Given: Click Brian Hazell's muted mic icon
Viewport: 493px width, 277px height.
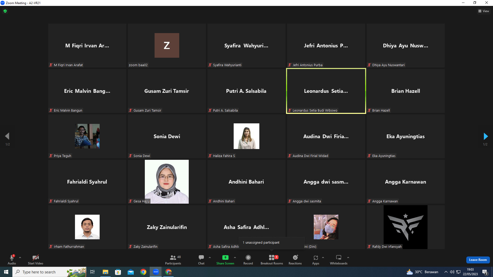Looking at the screenshot, I should tap(369, 110).
